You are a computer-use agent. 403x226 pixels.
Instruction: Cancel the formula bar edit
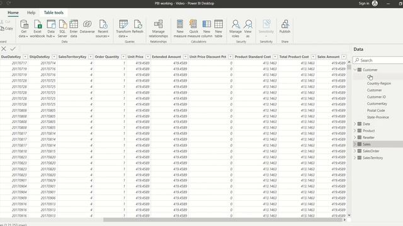[4, 49]
